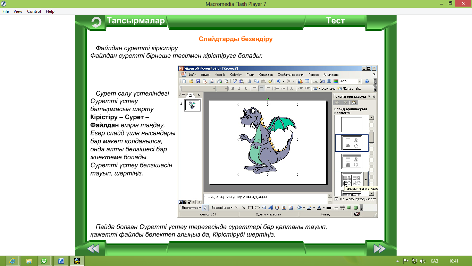472x266 pixels.
Task: Click the Insert Chart toolbar icon
Action: (x=300, y=81)
